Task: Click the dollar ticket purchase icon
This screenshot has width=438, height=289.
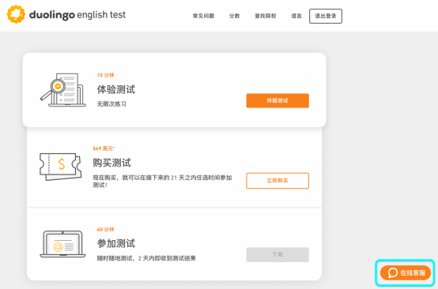Action: (61, 167)
